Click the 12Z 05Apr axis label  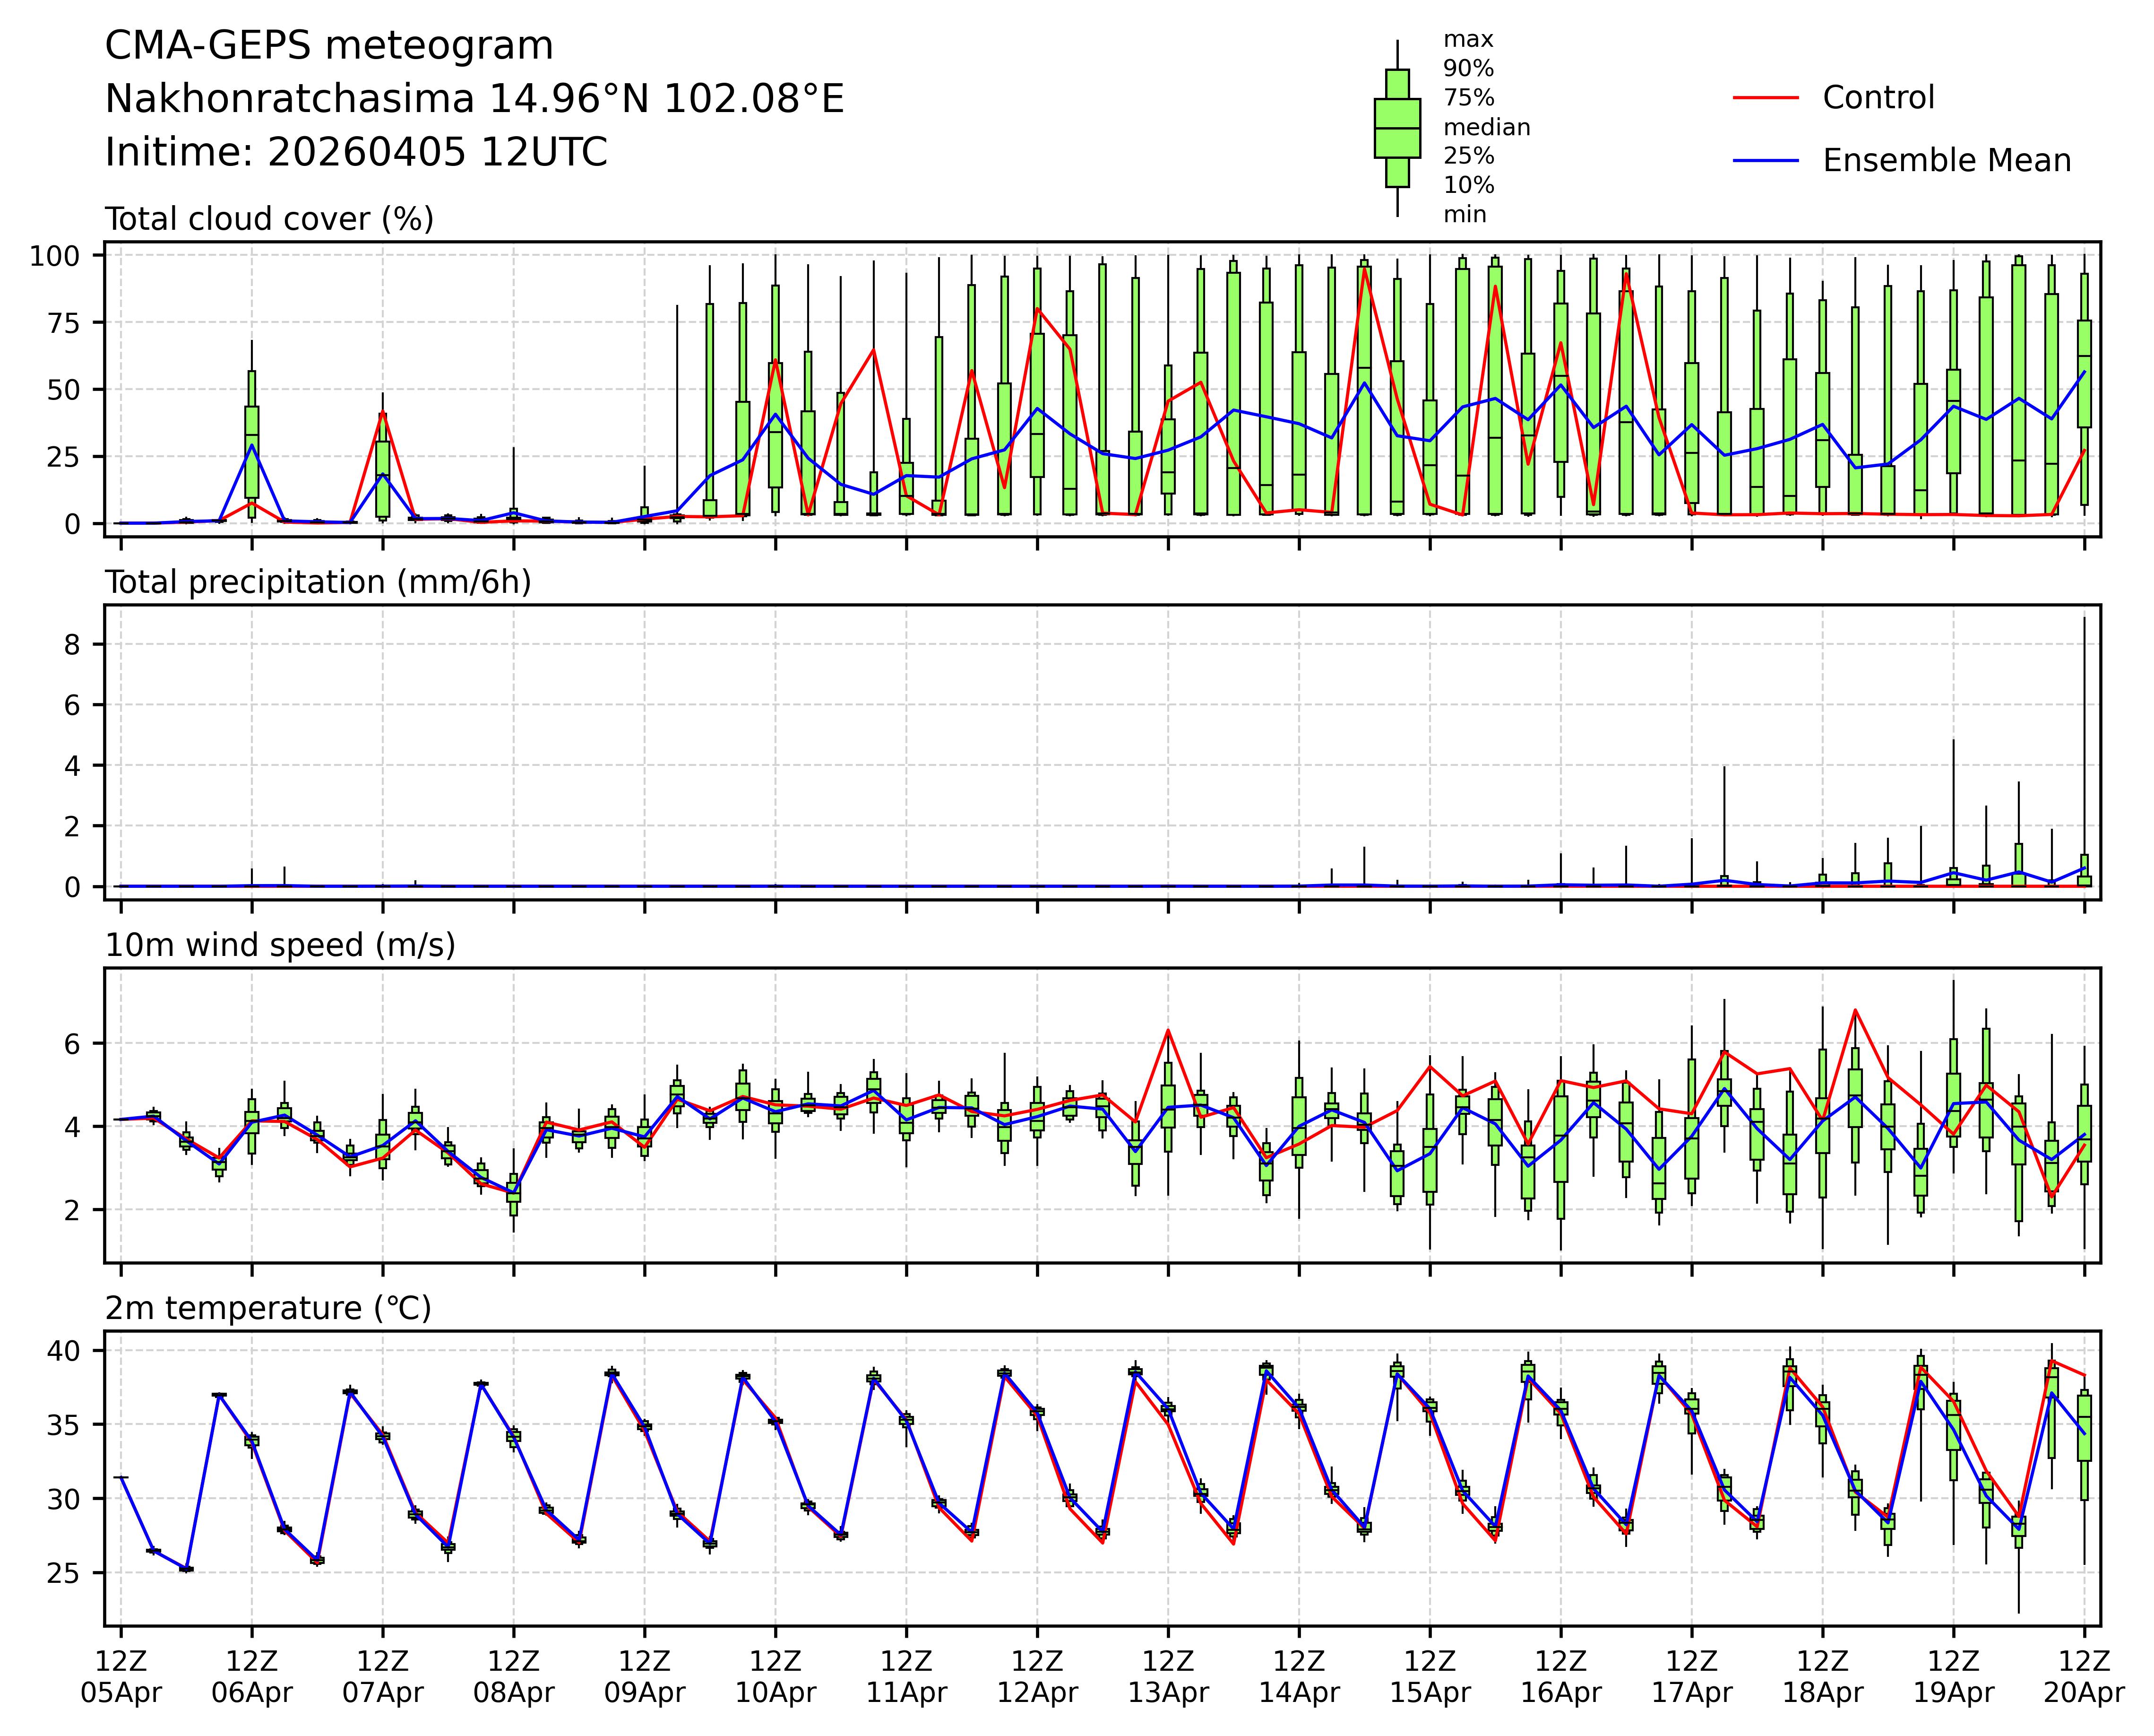pos(121,1677)
